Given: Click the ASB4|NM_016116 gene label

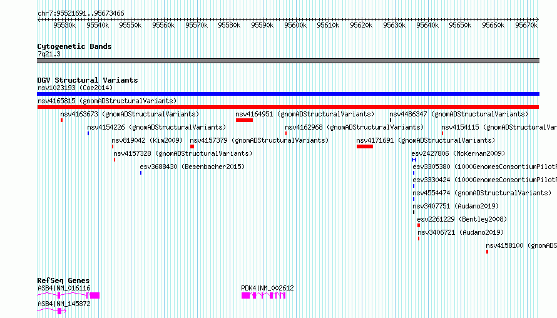Looking at the screenshot, I should point(64,288).
